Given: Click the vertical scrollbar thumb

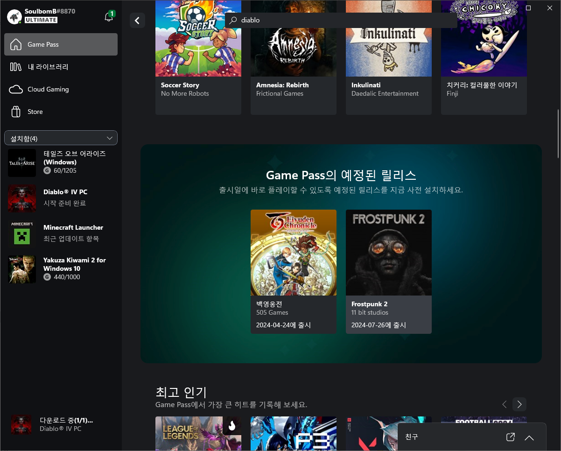Looking at the screenshot, I should pos(558,134).
